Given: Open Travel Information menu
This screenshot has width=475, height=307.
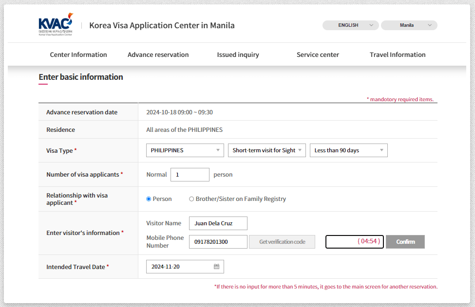Looking at the screenshot, I should [x=398, y=54].
